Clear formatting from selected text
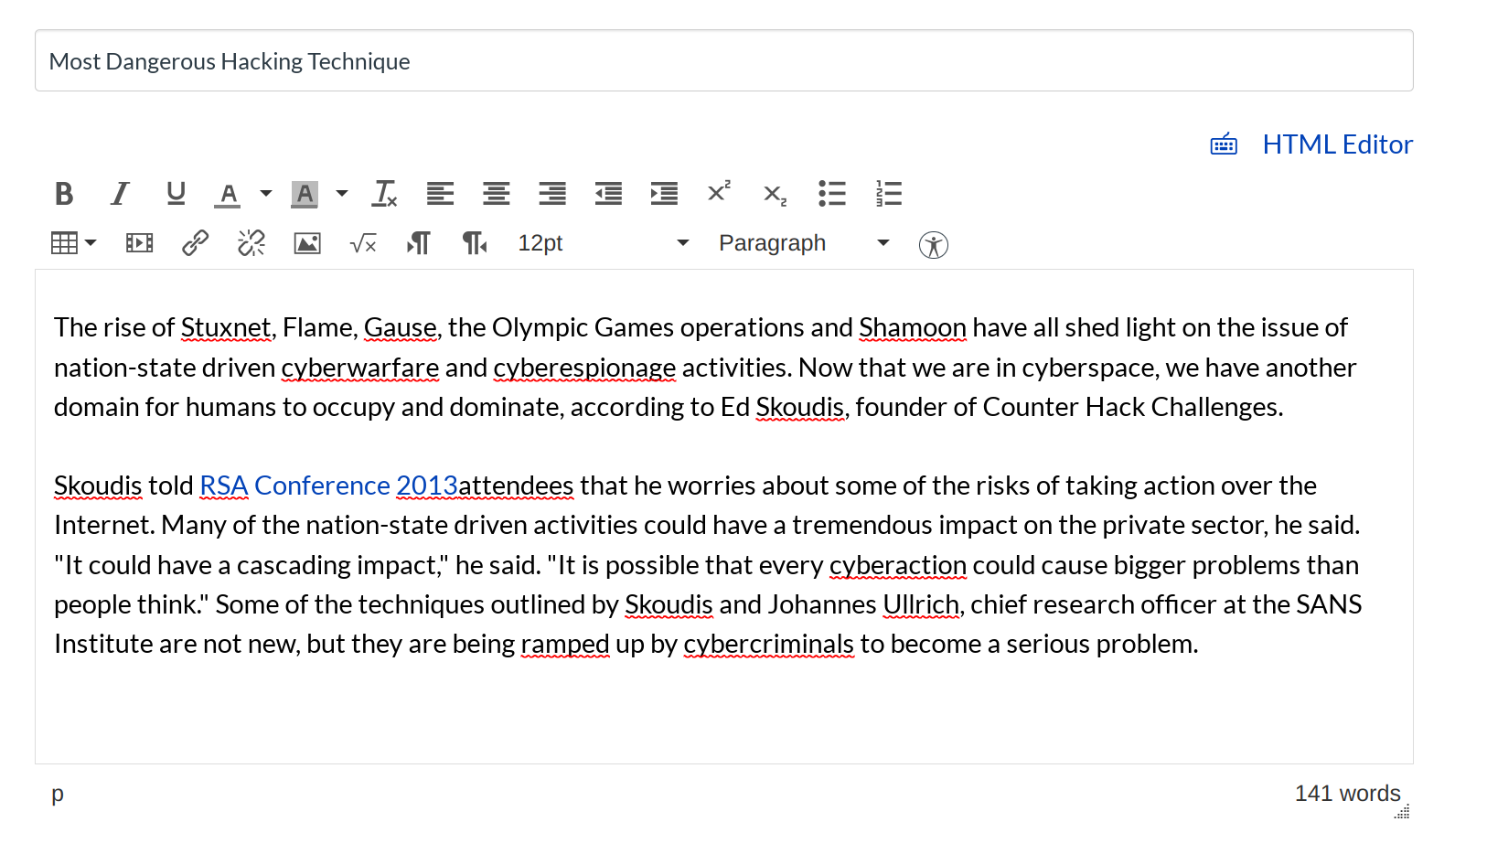This screenshot has width=1487, height=854. [385, 194]
